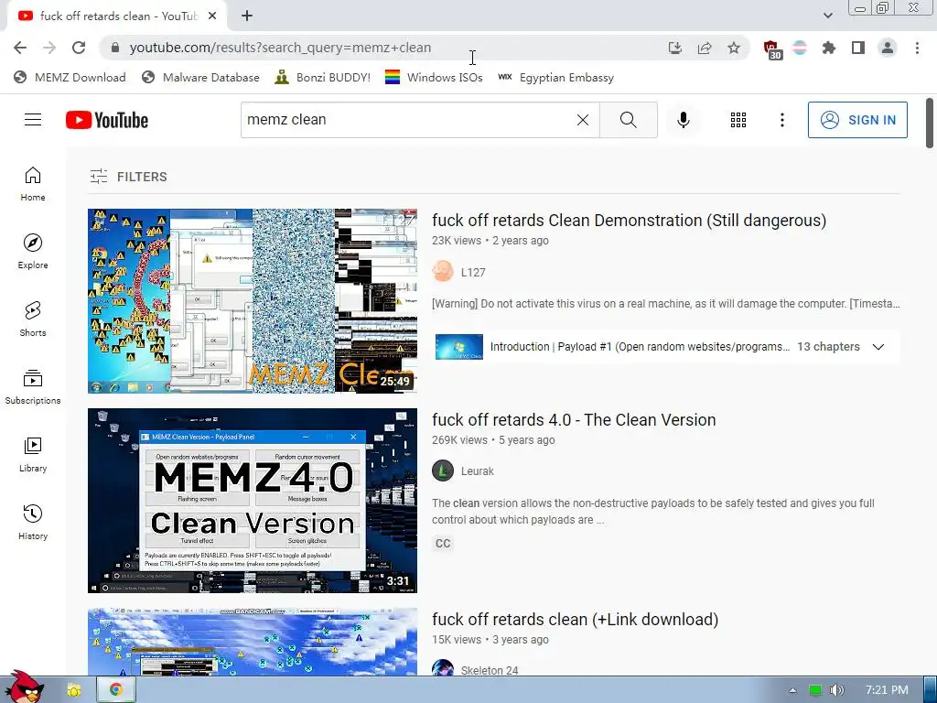Open the Bonzi BUDDY! bookmark
Screen dimensions: 937x703
pos(323,77)
